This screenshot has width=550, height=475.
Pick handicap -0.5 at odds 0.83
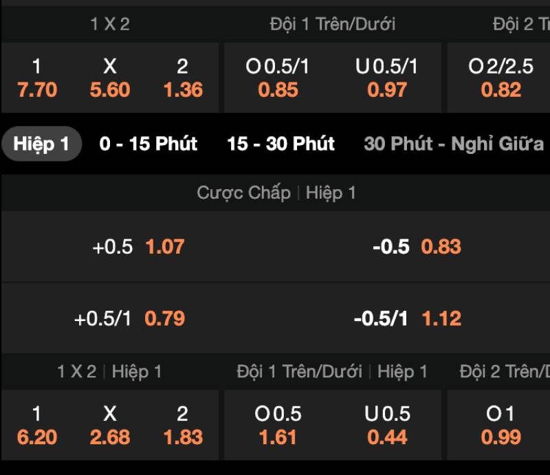point(417,247)
